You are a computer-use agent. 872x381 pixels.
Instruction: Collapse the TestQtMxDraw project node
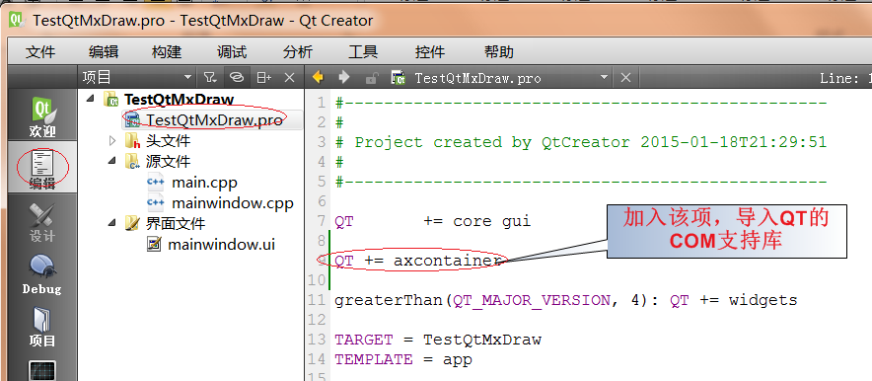click(x=90, y=99)
